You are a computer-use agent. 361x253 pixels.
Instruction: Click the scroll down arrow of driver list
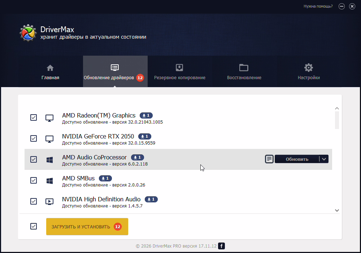pos(337,210)
